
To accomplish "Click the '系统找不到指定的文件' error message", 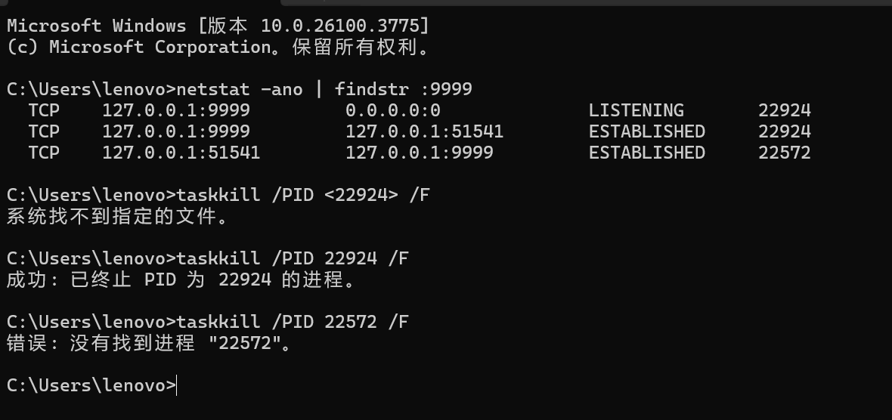I will tap(116, 218).
